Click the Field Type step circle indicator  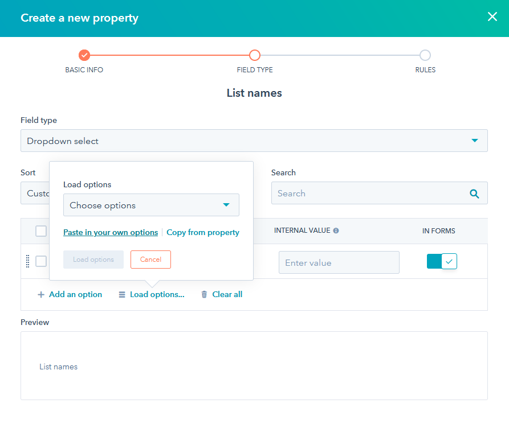point(254,55)
